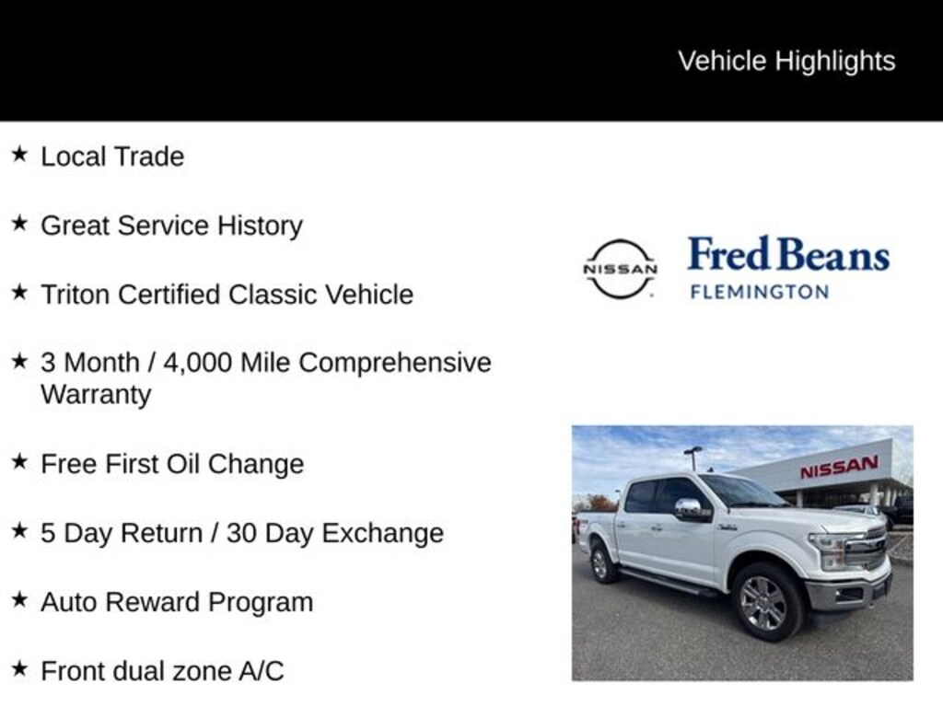
Task: Select the star beside Auto Reward Program
Action: 18,599
